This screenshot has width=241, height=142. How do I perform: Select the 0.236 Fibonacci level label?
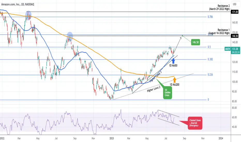tap(210, 75)
